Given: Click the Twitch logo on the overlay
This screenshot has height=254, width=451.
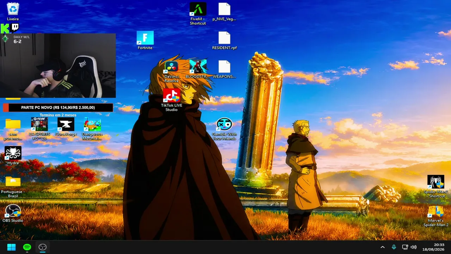Looking at the screenshot, I should point(15,28).
